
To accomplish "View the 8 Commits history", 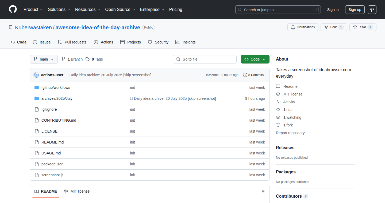I will [x=253, y=75].
